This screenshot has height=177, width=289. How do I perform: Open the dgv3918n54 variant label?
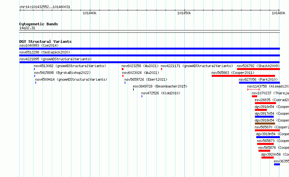(272, 120)
